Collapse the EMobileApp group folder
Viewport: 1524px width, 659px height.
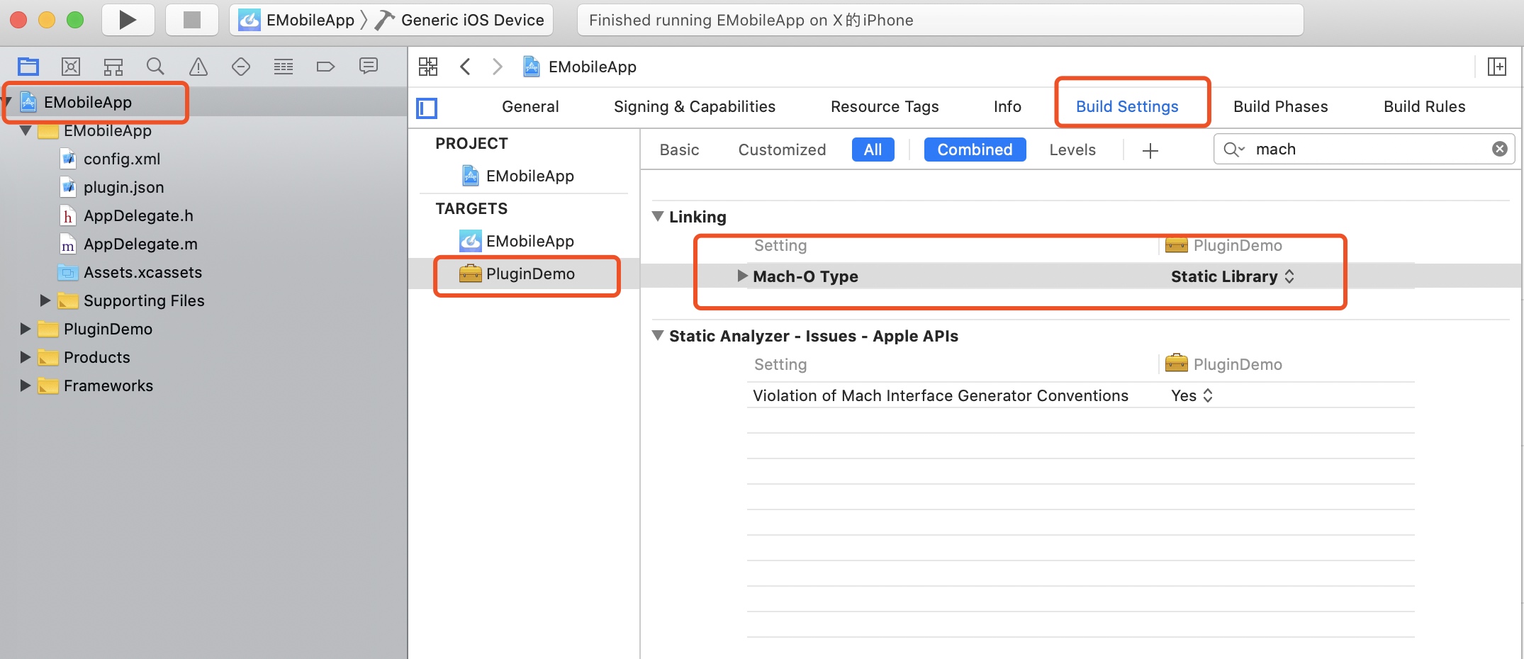pos(26,130)
